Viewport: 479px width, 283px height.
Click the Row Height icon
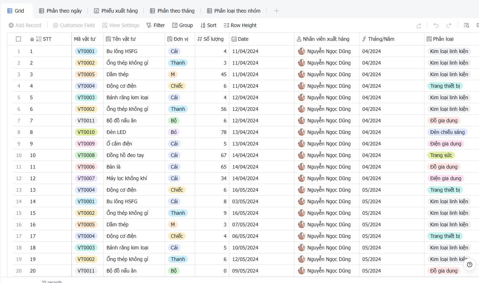click(226, 25)
